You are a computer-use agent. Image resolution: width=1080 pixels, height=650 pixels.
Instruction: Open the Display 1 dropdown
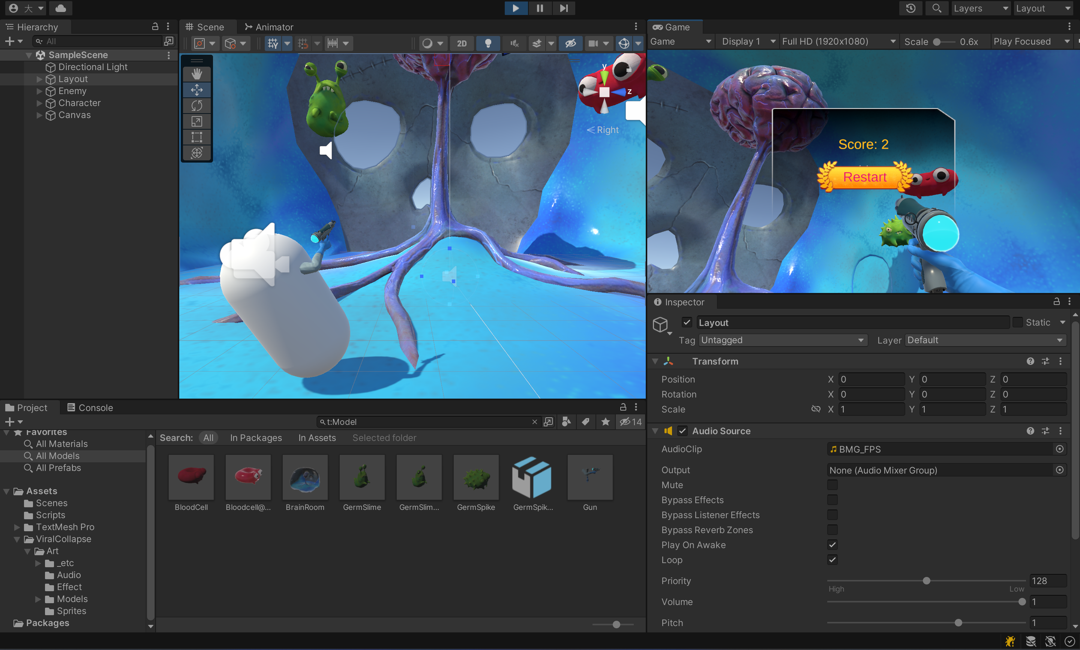748,42
